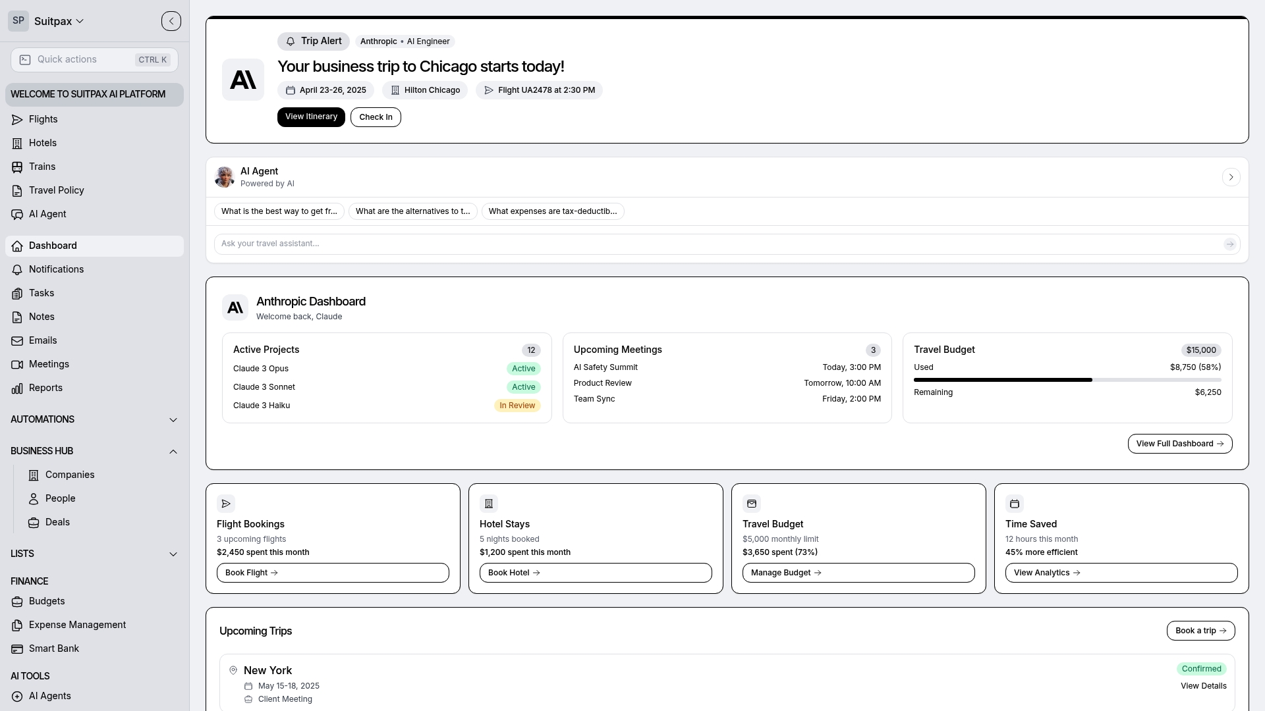Viewport: 1265px width, 711px height.
Task: Click the View Itinerary button
Action: click(x=311, y=117)
